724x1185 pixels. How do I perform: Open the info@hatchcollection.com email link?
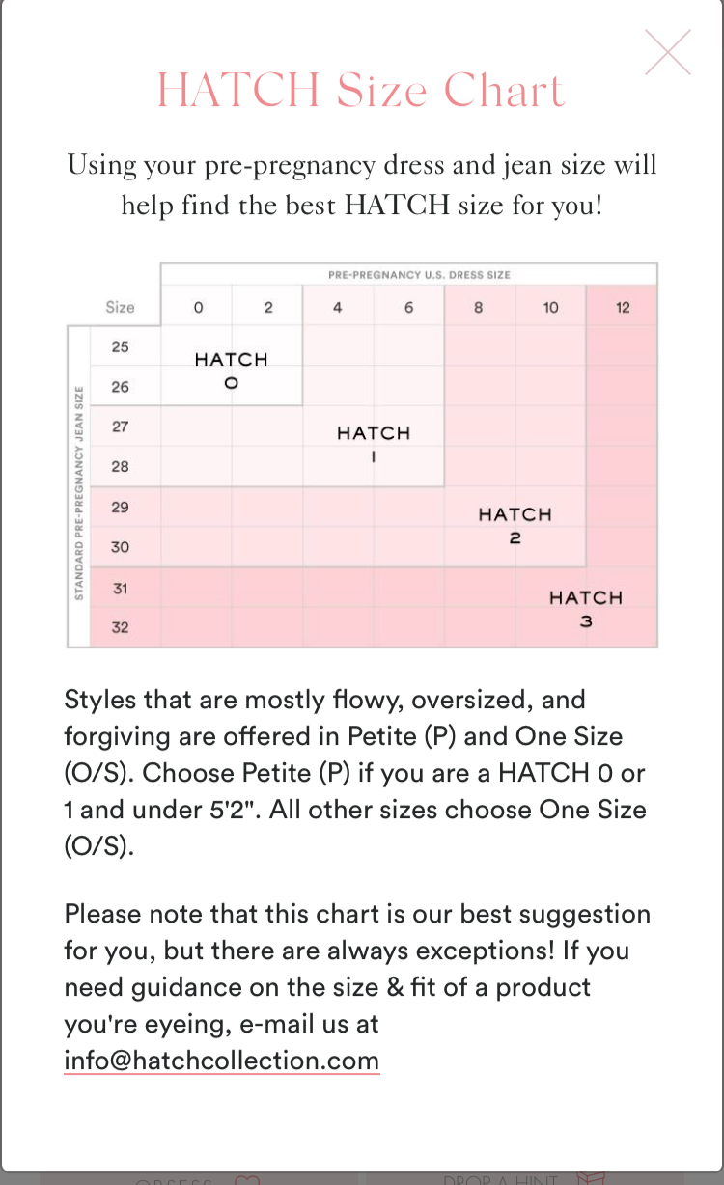click(221, 1061)
